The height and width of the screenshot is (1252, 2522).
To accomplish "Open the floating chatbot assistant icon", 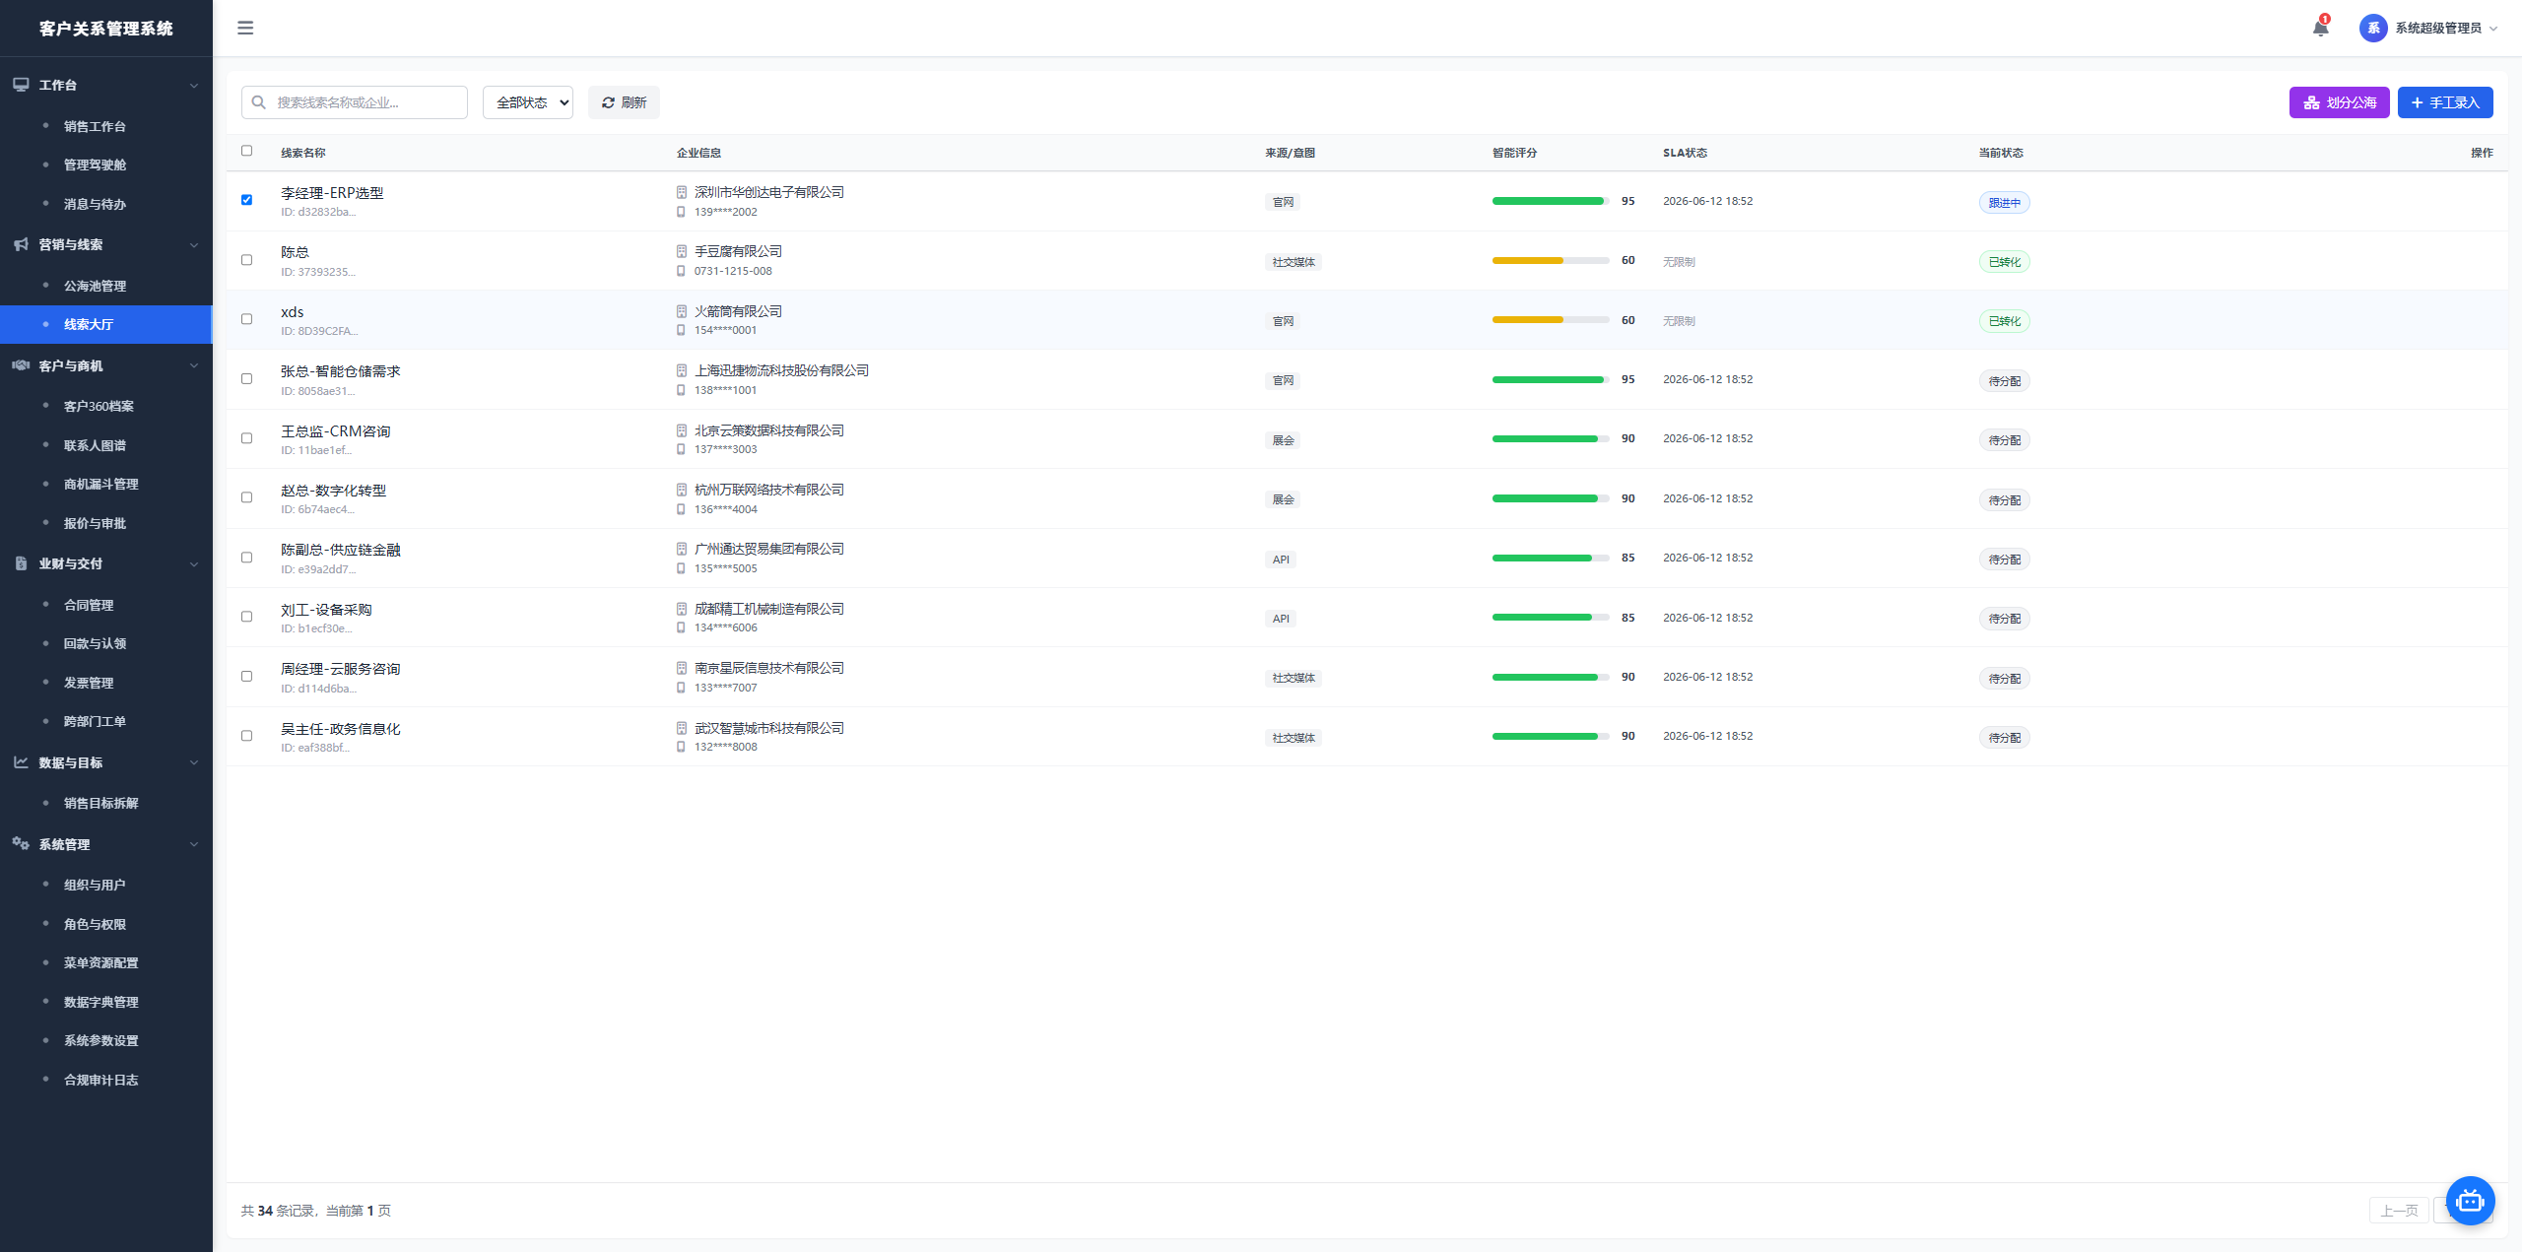I will point(2470,1201).
